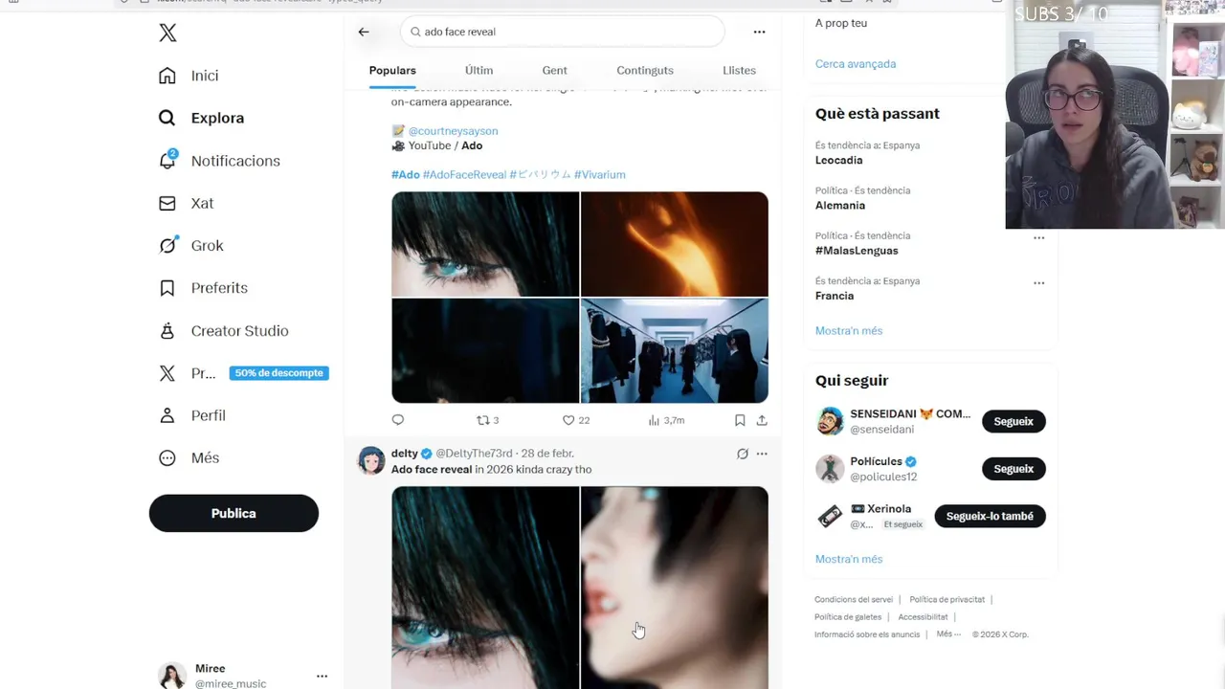Screen dimensions: 1225x689
Task: Open Preferits bookmarks
Action: coord(203,288)
